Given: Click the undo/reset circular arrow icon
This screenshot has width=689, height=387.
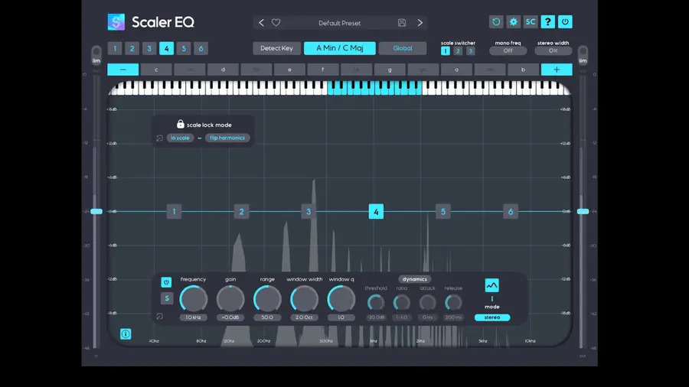Looking at the screenshot, I should click(x=496, y=22).
